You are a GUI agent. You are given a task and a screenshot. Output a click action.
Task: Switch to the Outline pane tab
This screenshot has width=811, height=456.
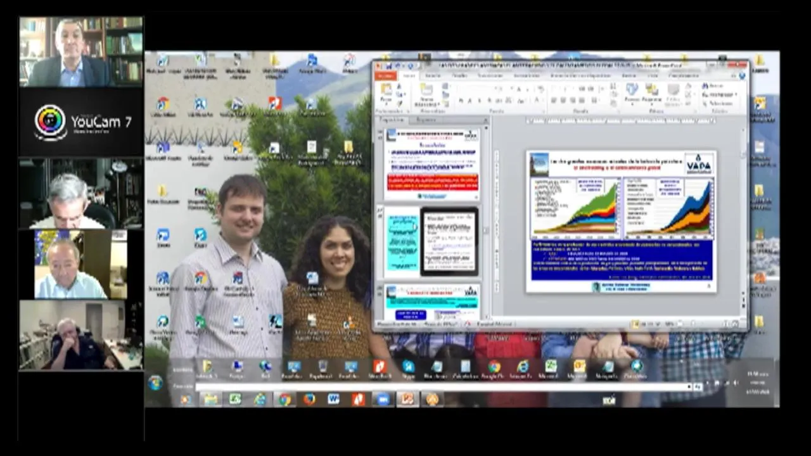[426, 119]
